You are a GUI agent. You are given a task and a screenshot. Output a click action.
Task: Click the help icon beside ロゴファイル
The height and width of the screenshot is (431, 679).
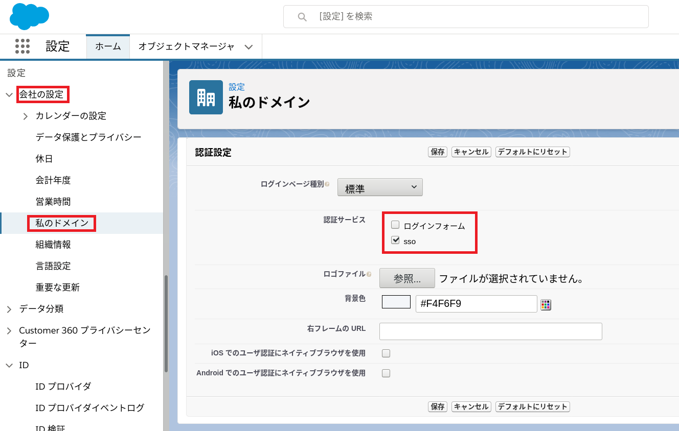click(369, 274)
